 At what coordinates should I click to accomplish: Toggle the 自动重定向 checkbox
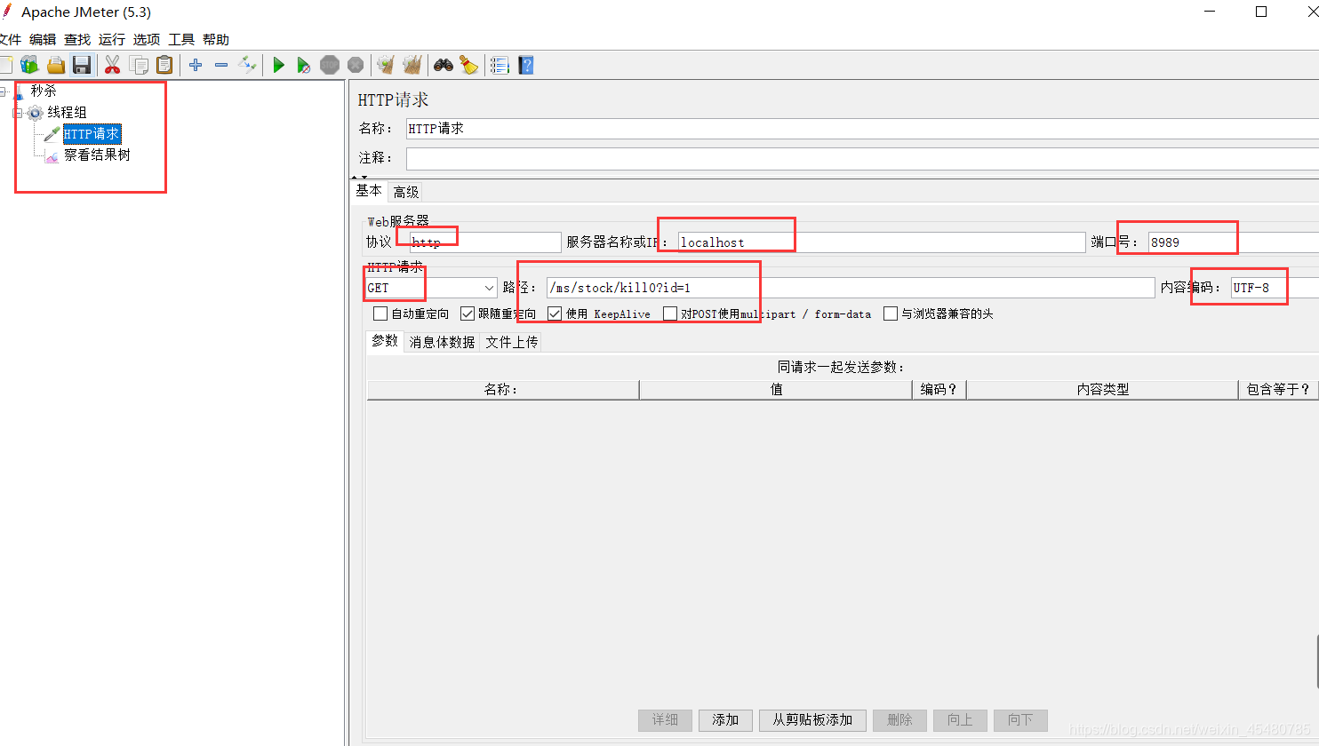coord(380,313)
